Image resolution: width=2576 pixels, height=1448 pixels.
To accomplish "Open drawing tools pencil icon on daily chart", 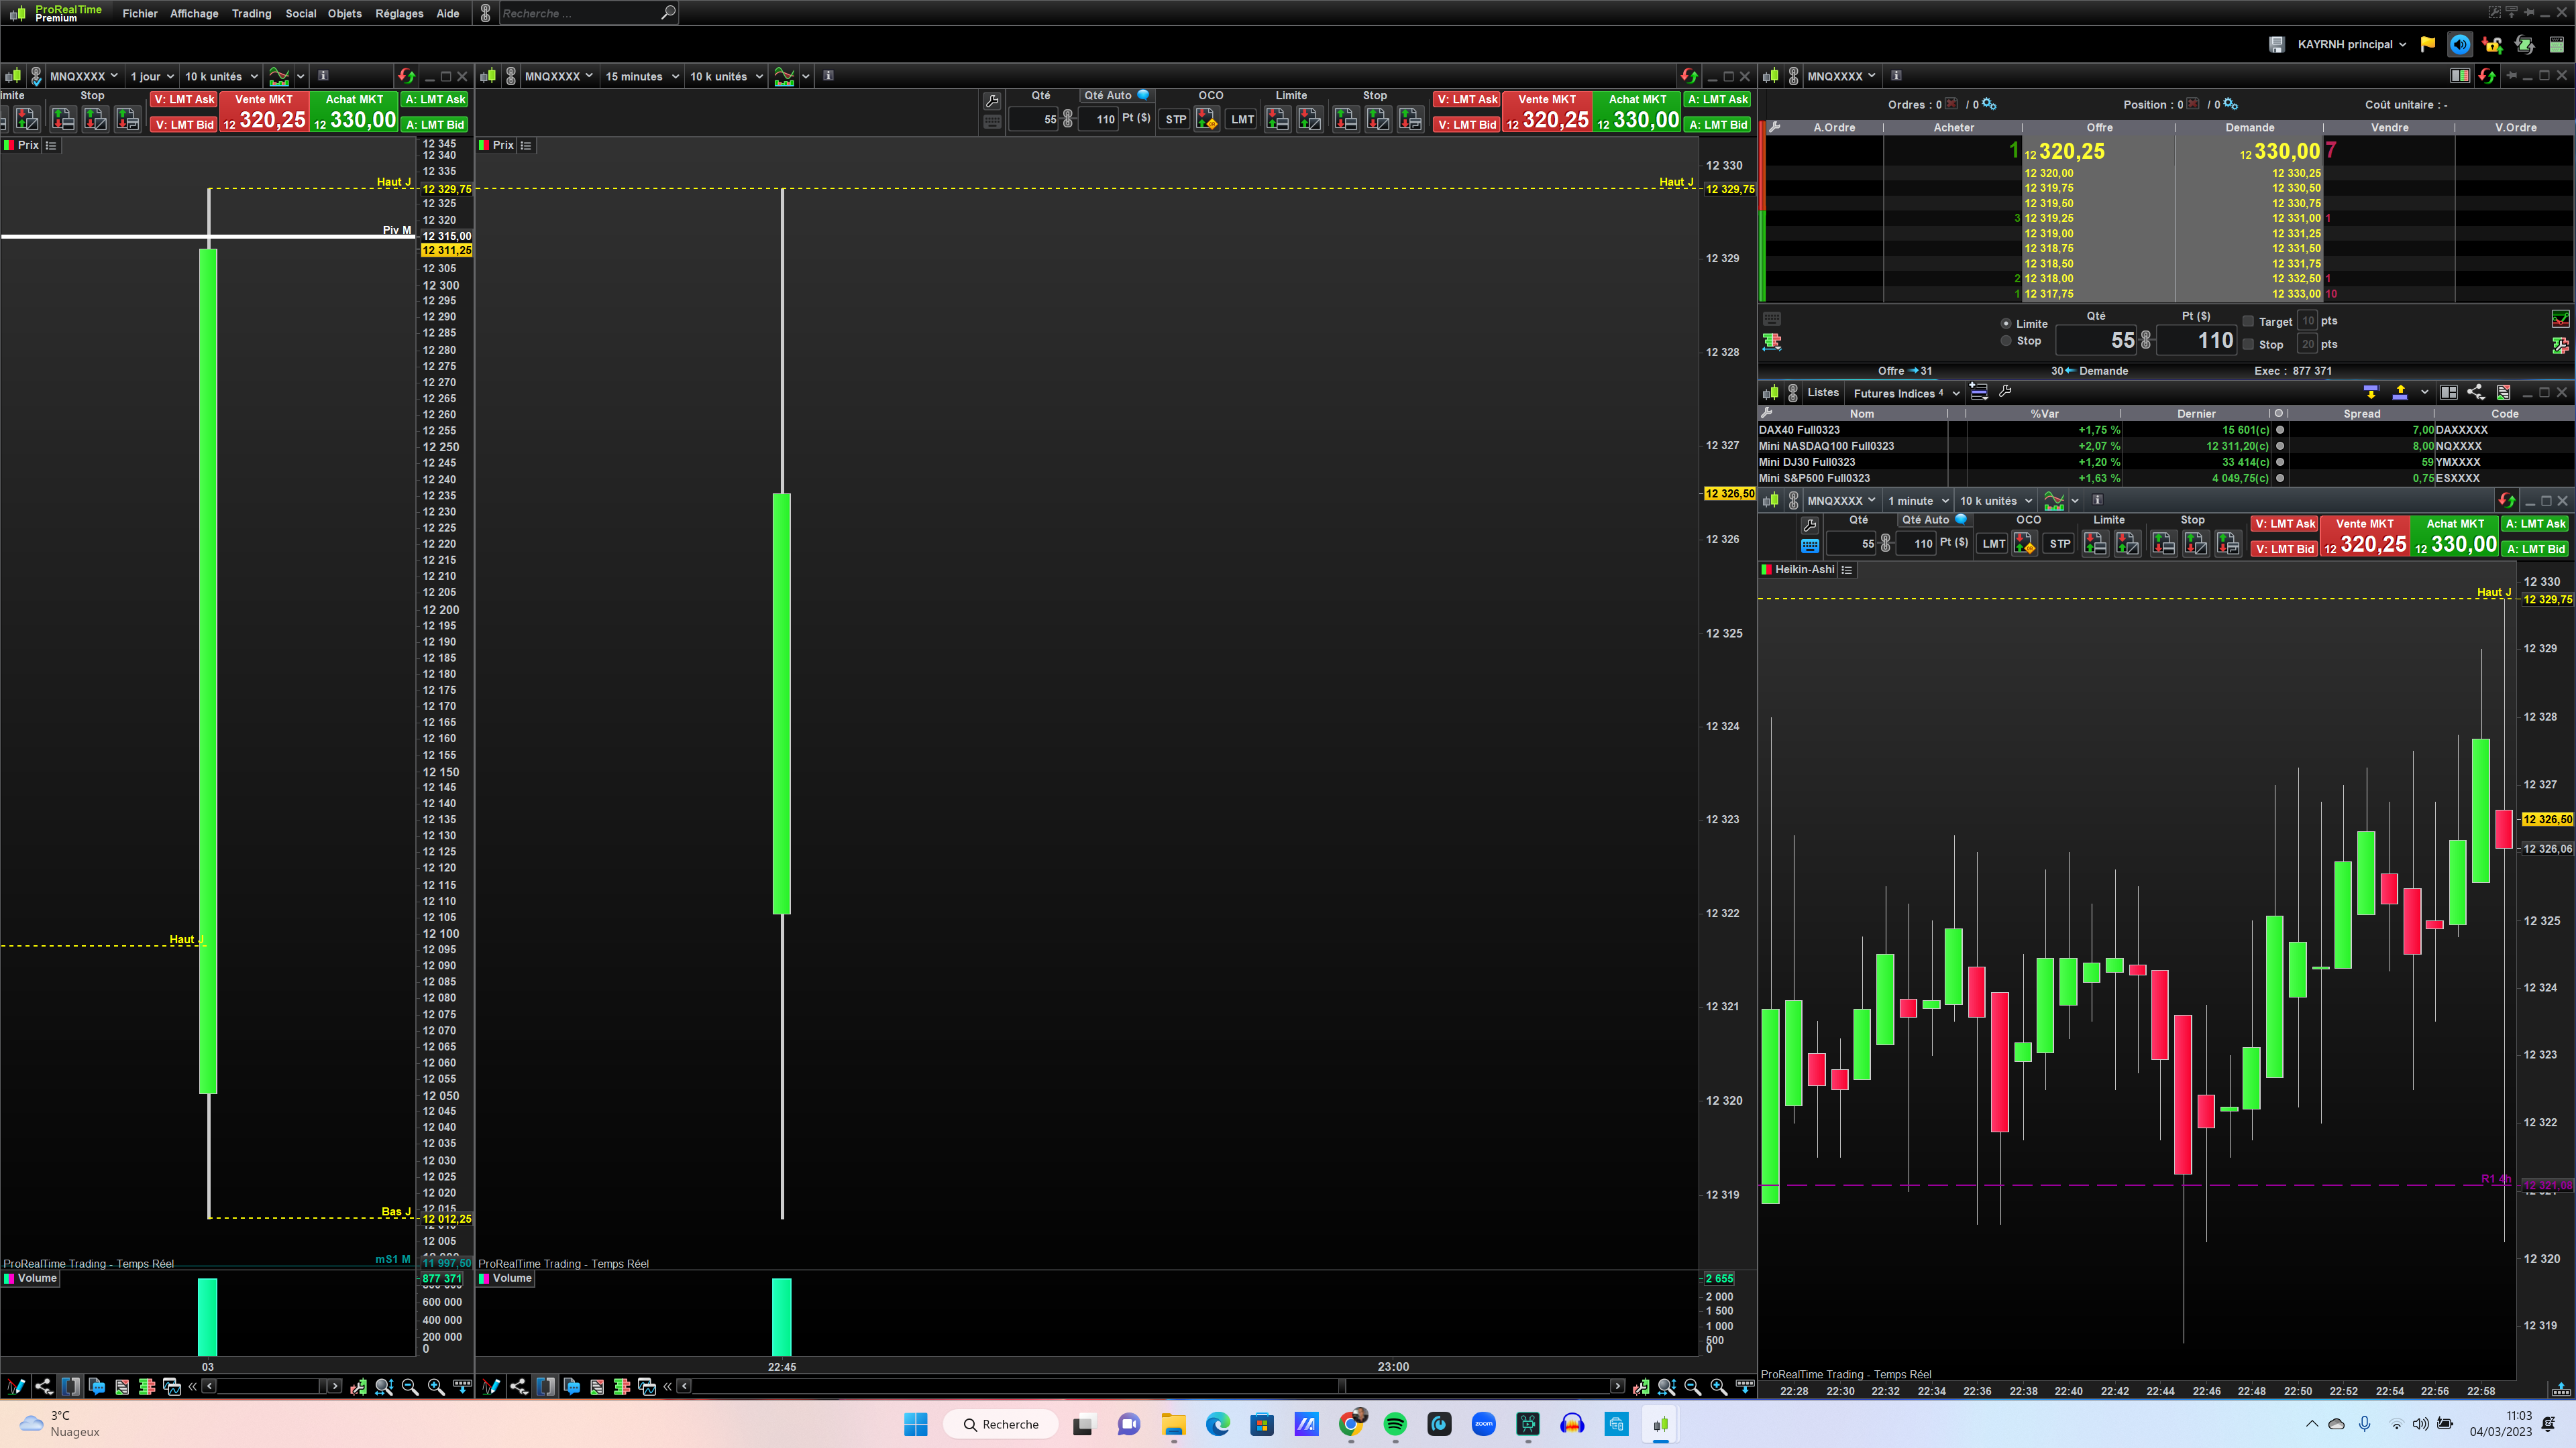I will point(15,1386).
